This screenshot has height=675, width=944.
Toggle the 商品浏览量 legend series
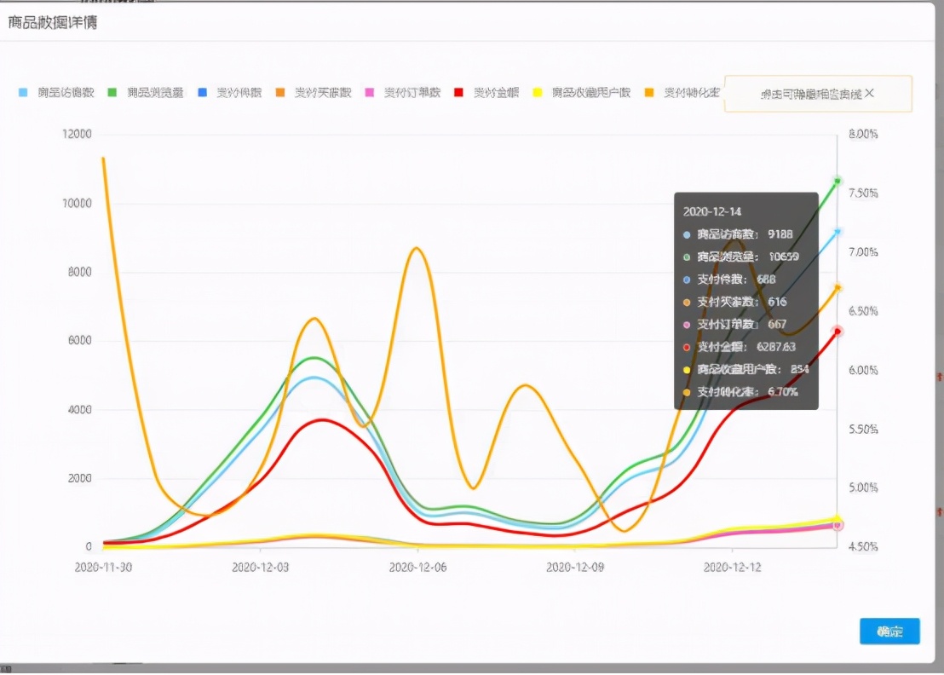[x=146, y=93]
